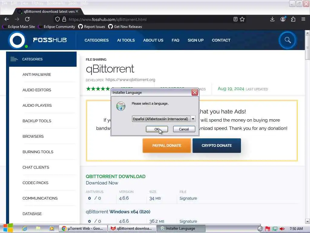Close the qBittorrent browser tab
The width and height of the screenshot is (310, 233).
77,11
